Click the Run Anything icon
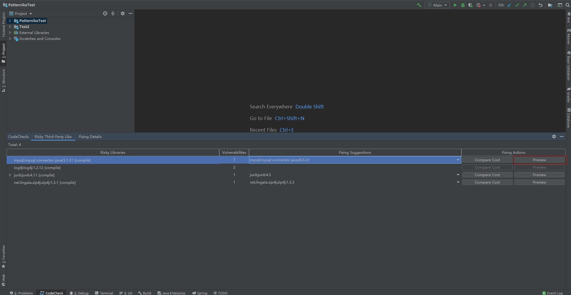The width and height of the screenshot is (571, 295). click(560, 5)
